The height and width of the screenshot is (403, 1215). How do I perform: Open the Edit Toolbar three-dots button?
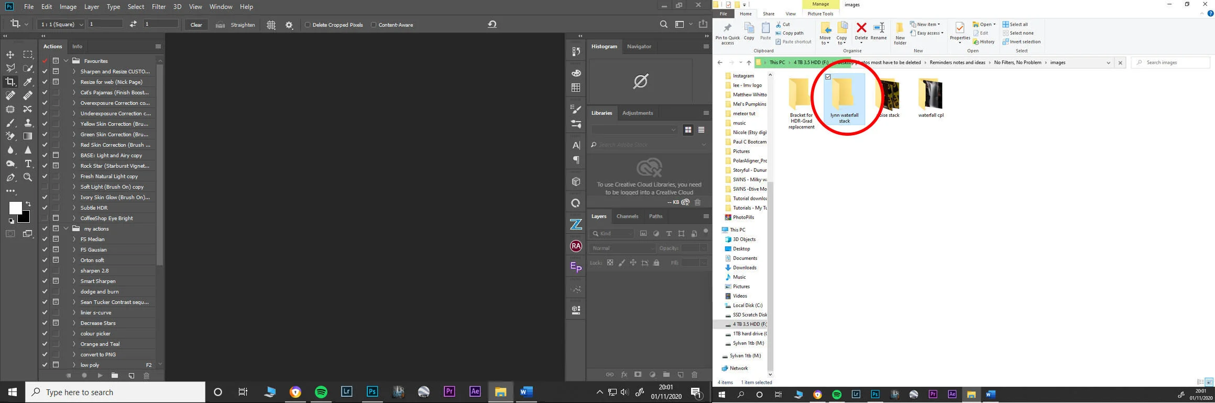[10, 191]
